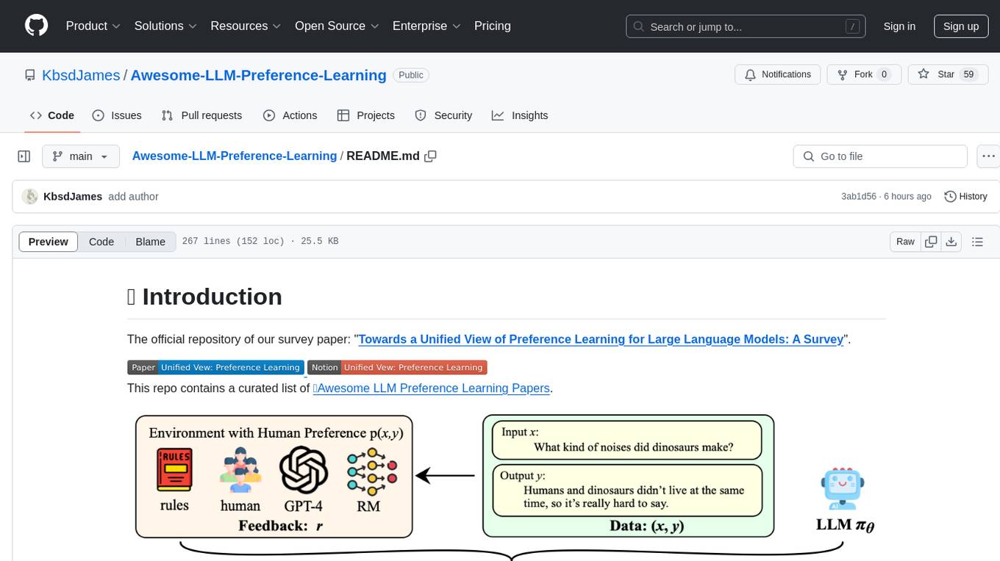Open the Towards a Unified View survey link
Viewport: 1000px width, 561px height.
point(601,339)
